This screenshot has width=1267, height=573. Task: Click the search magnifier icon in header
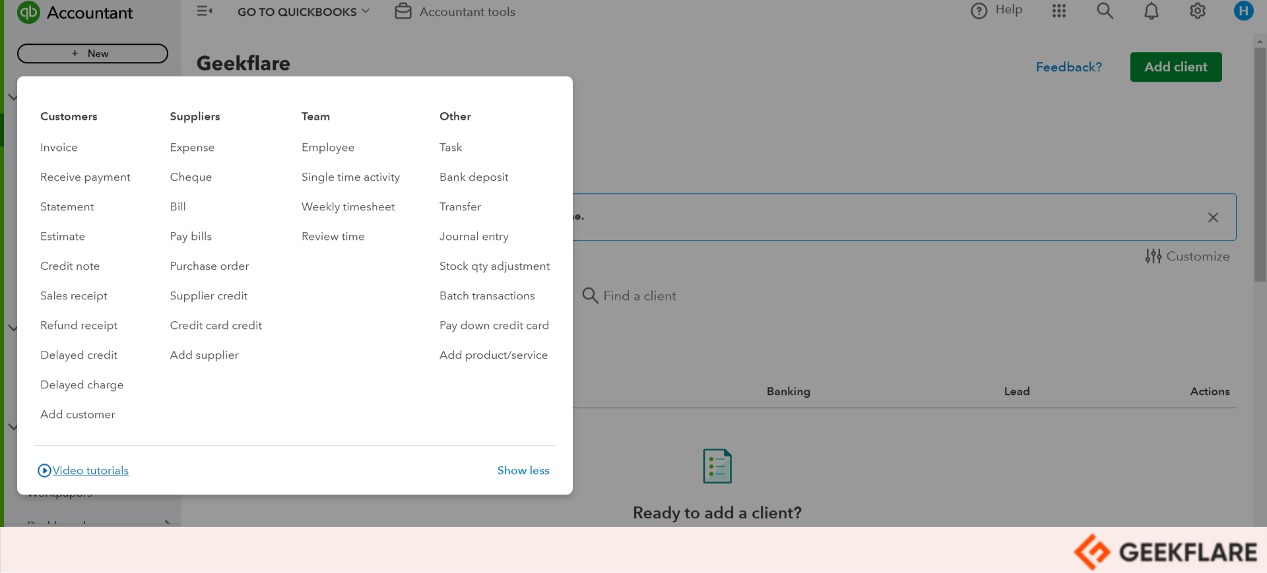[x=1105, y=11]
